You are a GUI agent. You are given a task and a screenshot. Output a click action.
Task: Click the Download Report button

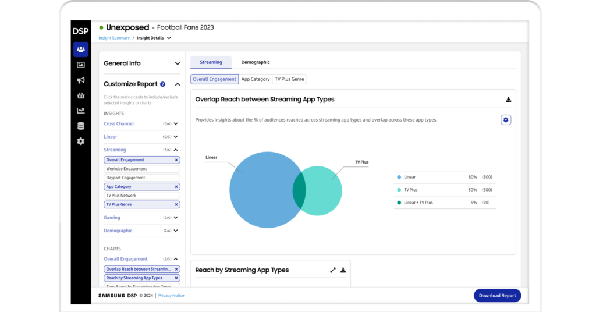pos(497,296)
